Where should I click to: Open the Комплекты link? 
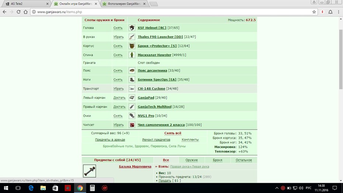coord(190,139)
